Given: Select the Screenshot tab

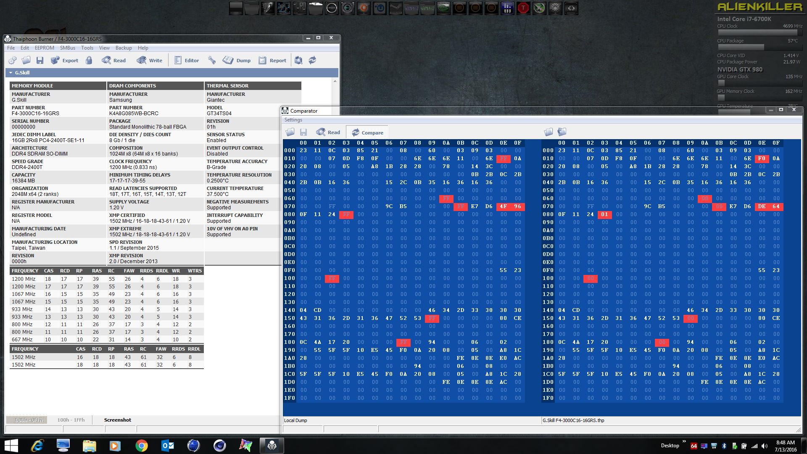Looking at the screenshot, I should coord(118,420).
